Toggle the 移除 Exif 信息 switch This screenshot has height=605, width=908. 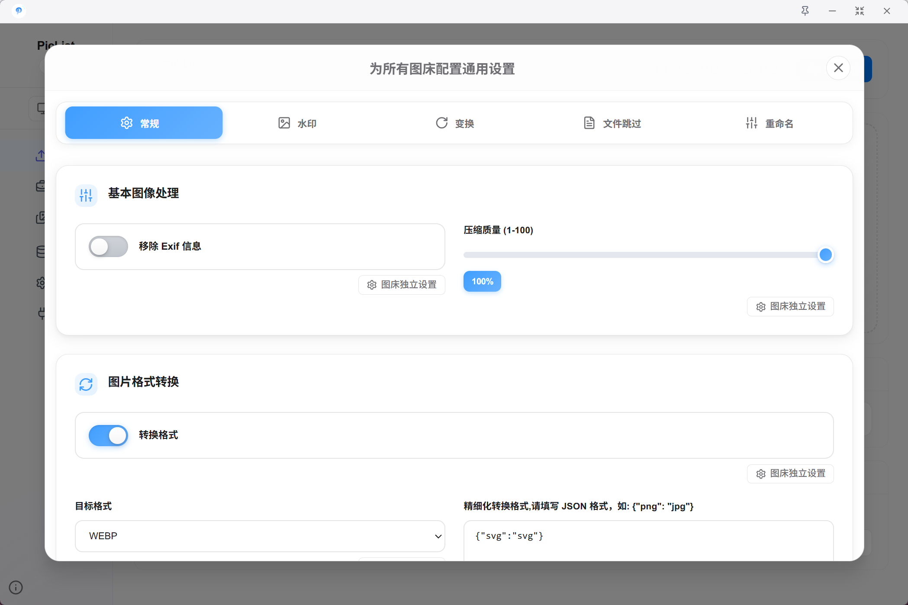(108, 247)
